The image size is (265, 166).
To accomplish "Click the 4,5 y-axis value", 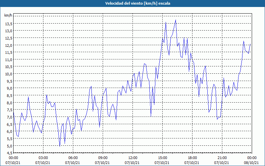I will (9, 153).
